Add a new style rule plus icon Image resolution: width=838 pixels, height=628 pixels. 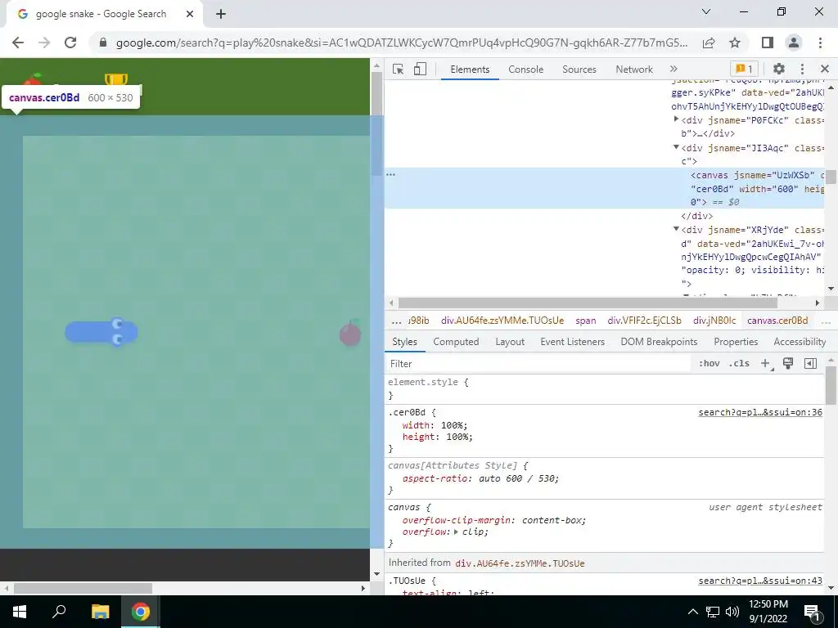click(765, 364)
